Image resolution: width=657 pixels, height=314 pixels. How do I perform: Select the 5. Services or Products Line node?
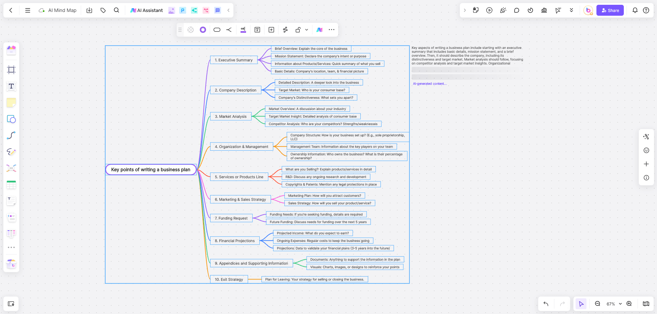click(x=239, y=177)
